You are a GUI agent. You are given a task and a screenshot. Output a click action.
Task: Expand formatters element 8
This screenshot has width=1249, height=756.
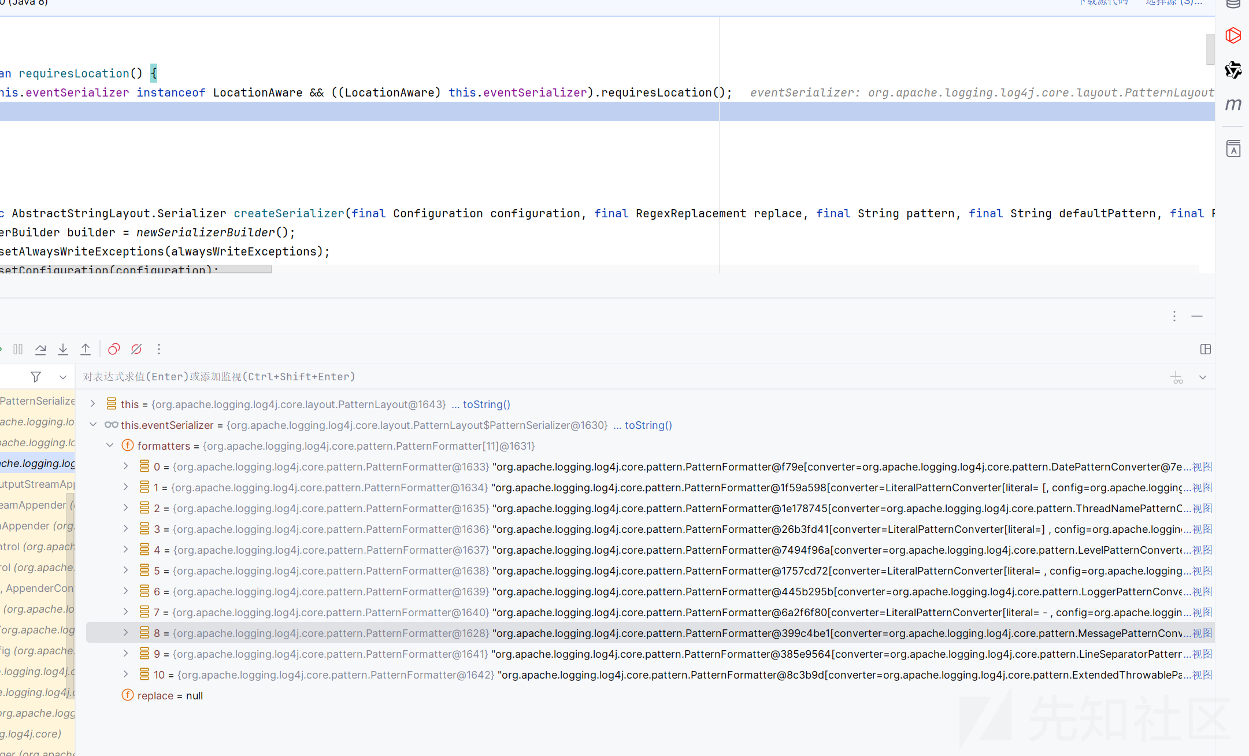pyautogui.click(x=125, y=633)
